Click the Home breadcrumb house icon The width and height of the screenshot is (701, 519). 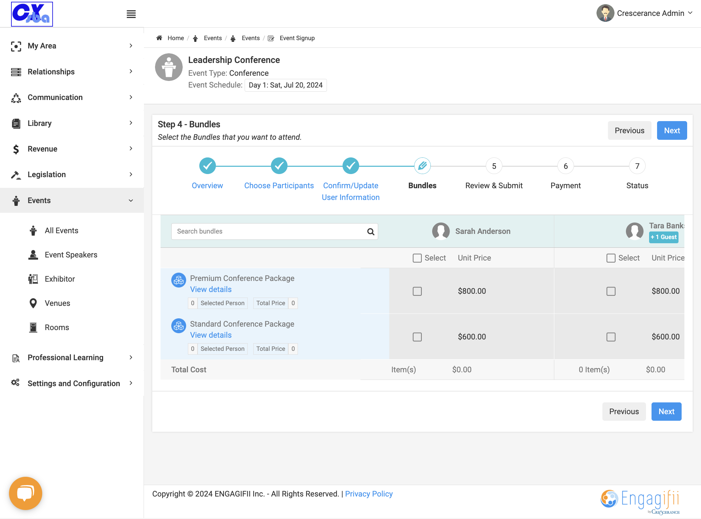pyautogui.click(x=159, y=38)
